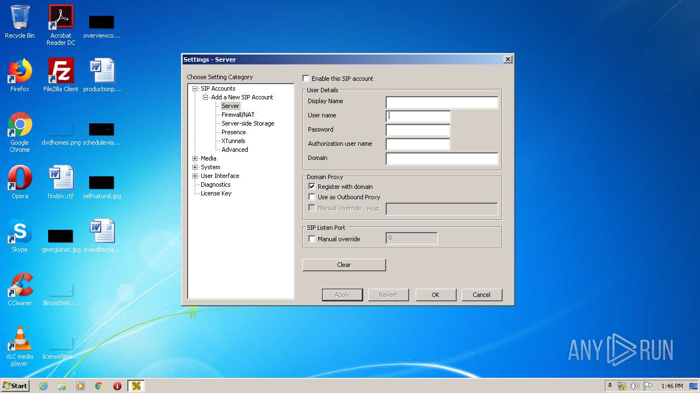Open Windows Explorer from the taskbar

coord(62,386)
